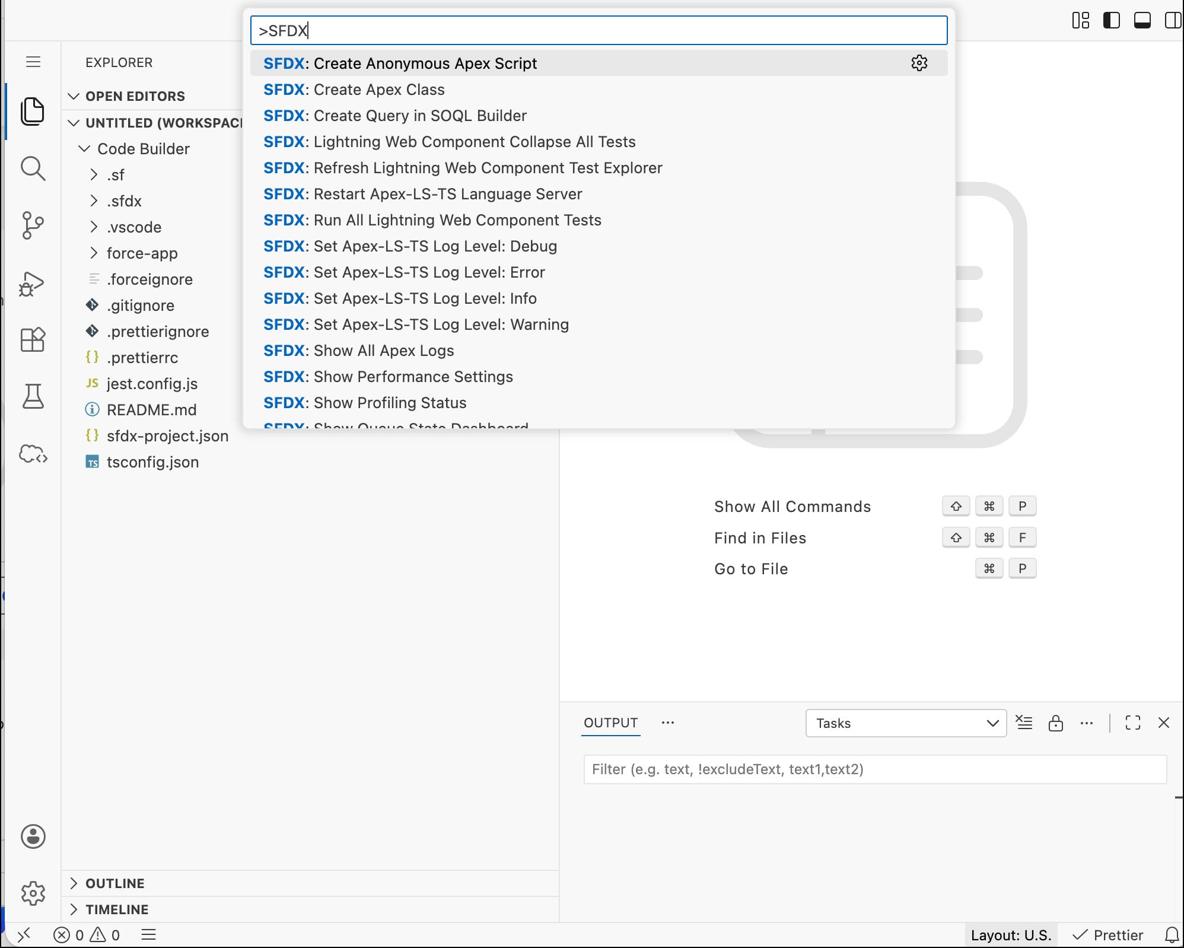Viewport: 1184px width, 948px height.
Task: Open the Accounts menu icon
Action: [33, 836]
